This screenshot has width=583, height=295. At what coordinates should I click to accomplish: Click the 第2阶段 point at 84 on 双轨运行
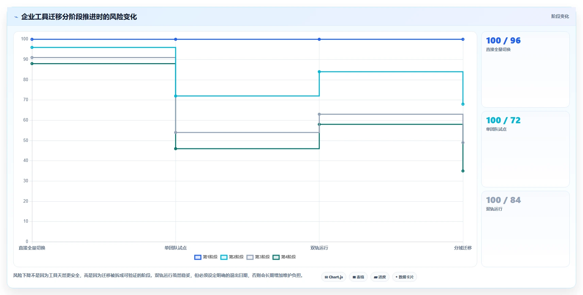click(x=319, y=72)
